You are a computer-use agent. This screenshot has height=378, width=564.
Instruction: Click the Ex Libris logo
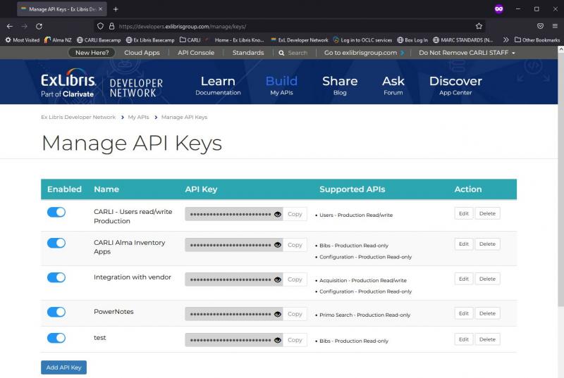(x=68, y=83)
